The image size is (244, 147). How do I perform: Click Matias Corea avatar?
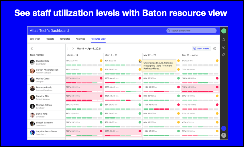point(32,80)
